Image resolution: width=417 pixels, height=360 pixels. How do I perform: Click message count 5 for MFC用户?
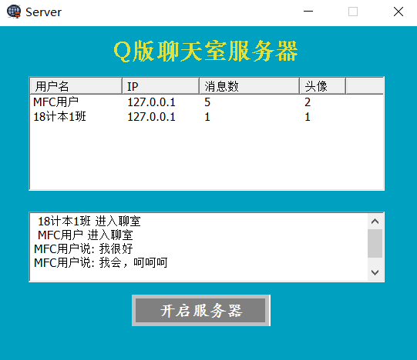pyautogui.click(x=207, y=102)
